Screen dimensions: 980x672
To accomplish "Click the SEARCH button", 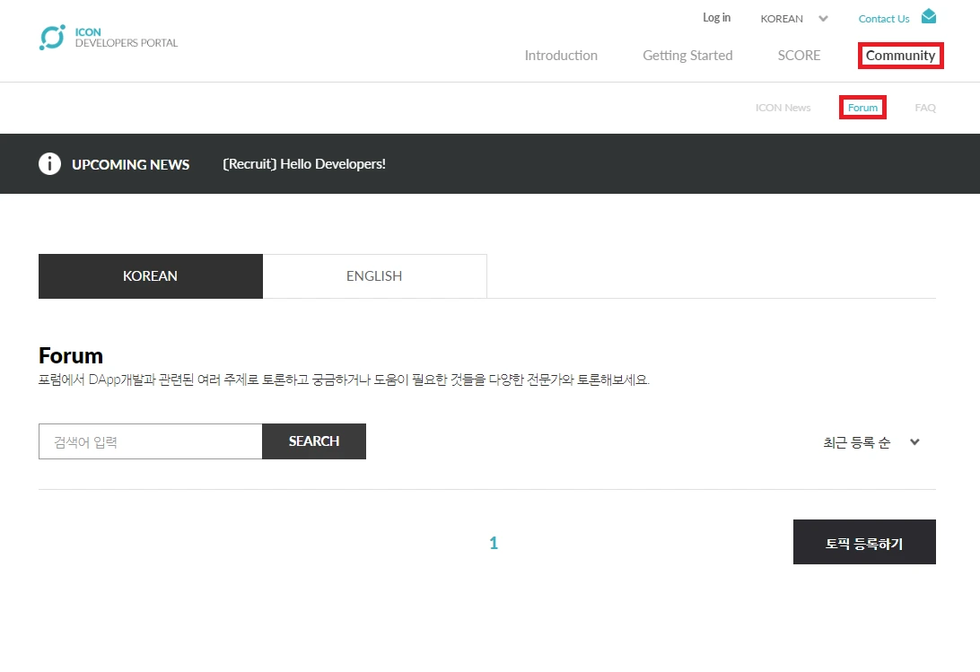I will pyautogui.click(x=314, y=441).
